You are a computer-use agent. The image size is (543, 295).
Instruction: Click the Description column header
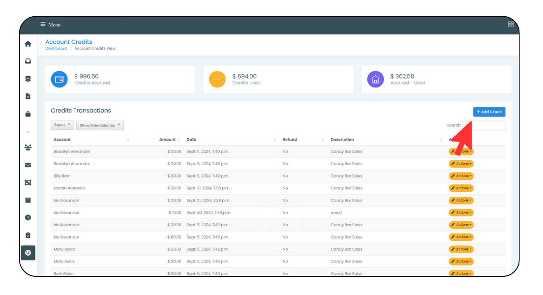(342, 140)
